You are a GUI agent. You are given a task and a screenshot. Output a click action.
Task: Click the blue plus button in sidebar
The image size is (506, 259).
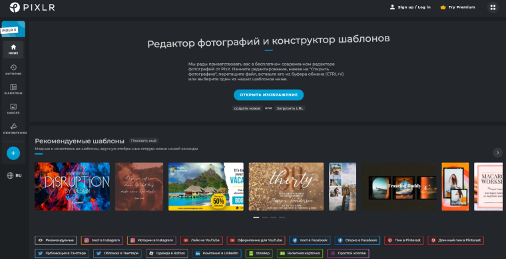pos(13,153)
